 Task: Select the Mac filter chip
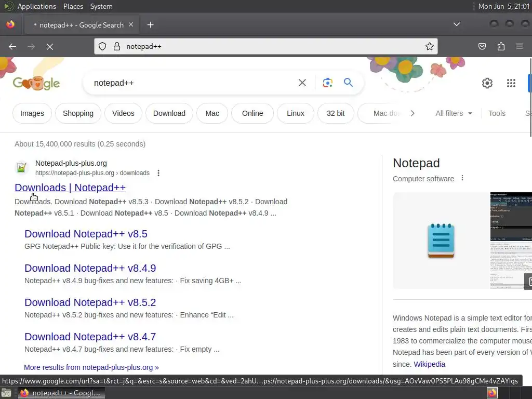(x=212, y=113)
